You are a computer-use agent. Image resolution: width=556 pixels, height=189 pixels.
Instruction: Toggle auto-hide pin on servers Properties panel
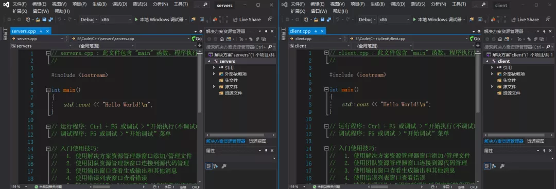(x=266, y=151)
